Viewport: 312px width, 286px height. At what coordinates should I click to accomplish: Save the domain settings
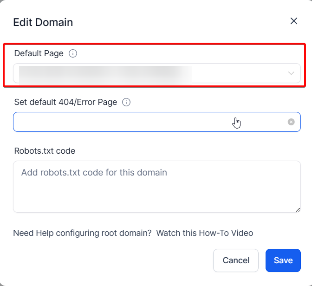[x=283, y=260]
